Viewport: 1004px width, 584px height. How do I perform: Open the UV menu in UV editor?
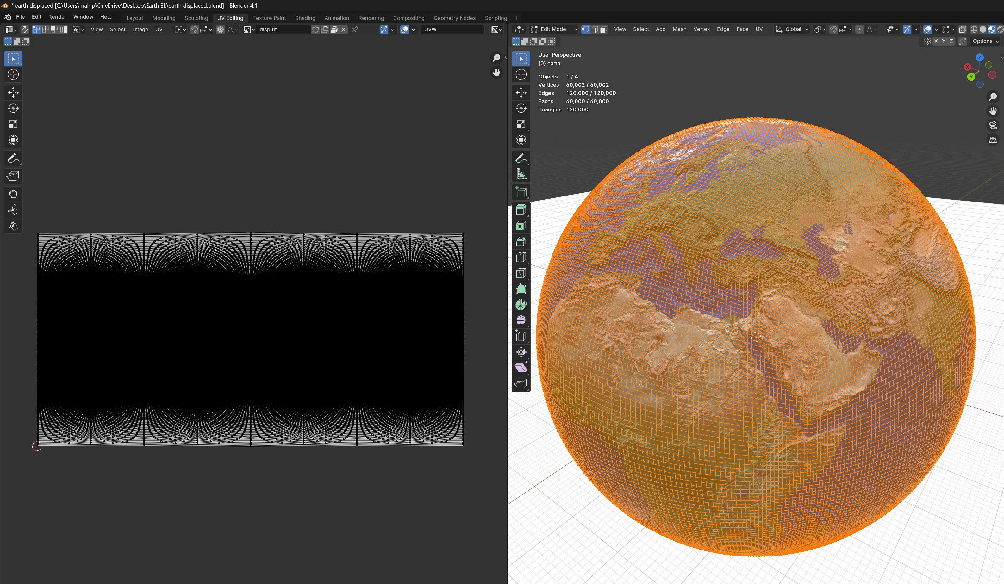click(159, 29)
